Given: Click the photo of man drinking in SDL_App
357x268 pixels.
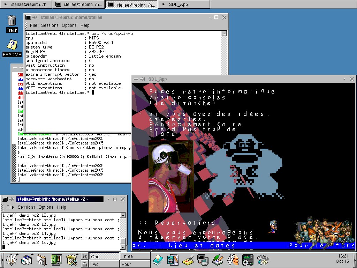Looking at the screenshot, I should click(x=171, y=176).
